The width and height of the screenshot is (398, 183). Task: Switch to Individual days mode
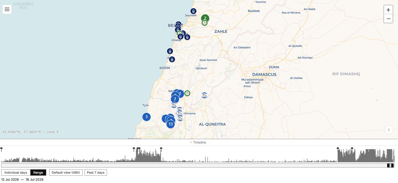pos(16,172)
